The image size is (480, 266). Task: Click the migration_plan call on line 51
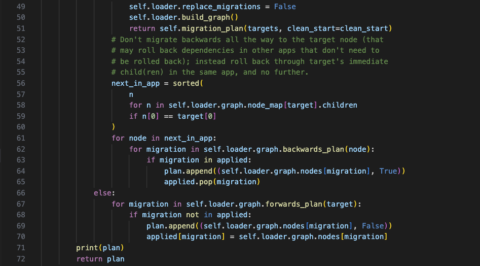point(212,28)
